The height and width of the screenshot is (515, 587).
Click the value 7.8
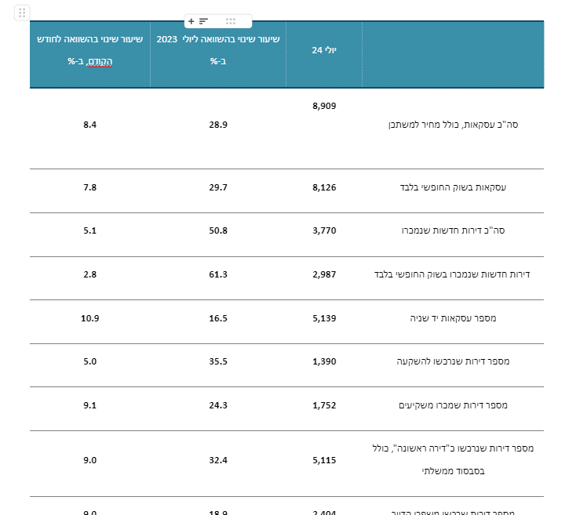(89, 187)
